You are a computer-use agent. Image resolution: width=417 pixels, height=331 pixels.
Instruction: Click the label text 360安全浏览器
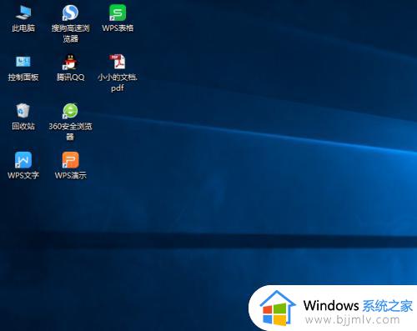pyautogui.click(x=70, y=131)
